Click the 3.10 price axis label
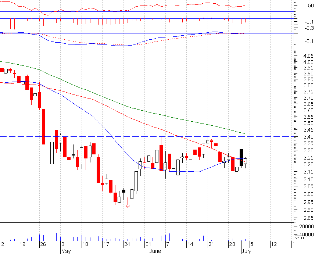Screen dimensions: 315x254 coord(308,179)
